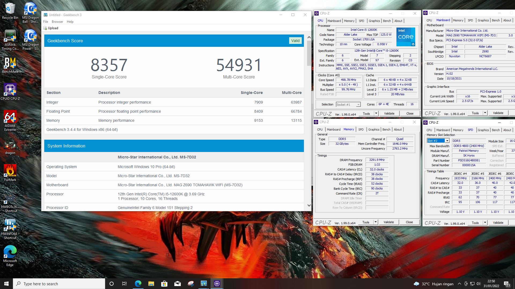This screenshot has height=289, width=515.
Task: Open CPU tab in CPU-Z Mainboard window
Action: [x=429, y=20]
